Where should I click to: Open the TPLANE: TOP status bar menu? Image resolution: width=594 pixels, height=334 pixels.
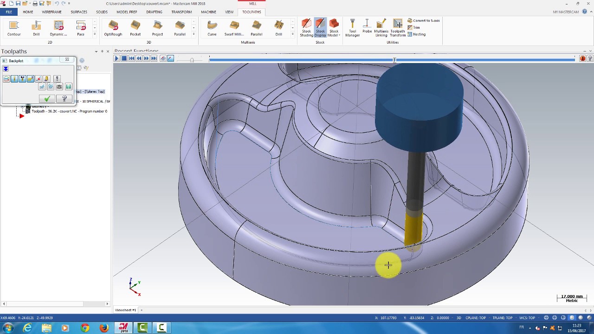coord(503,318)
